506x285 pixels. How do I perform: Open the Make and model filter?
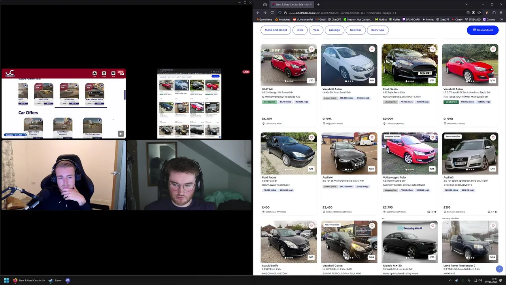[276, 30]
